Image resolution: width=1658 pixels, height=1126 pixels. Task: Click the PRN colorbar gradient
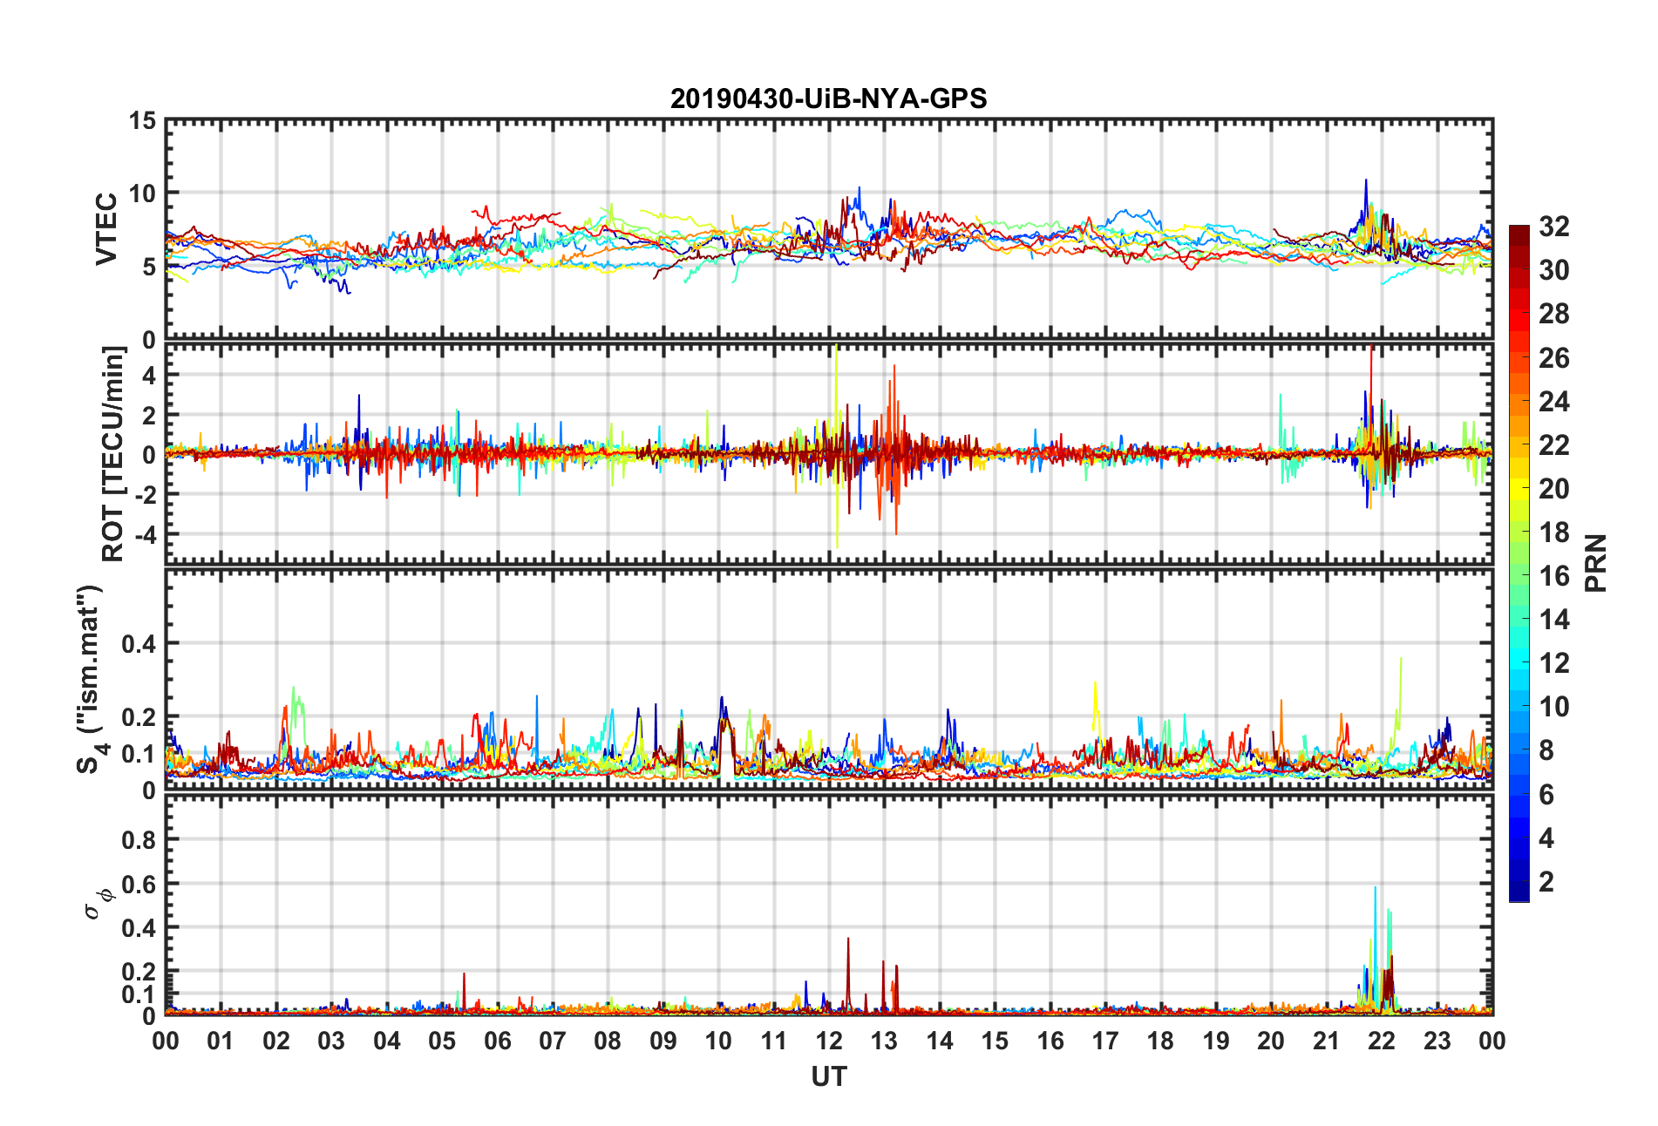point(1519,563)
